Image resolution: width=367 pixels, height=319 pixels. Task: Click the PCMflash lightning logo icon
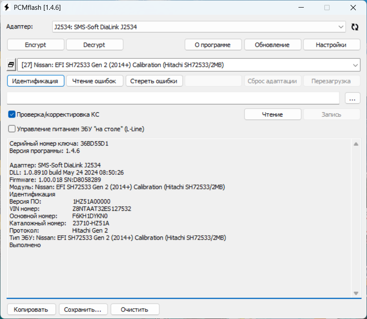[x=7, y=8]
